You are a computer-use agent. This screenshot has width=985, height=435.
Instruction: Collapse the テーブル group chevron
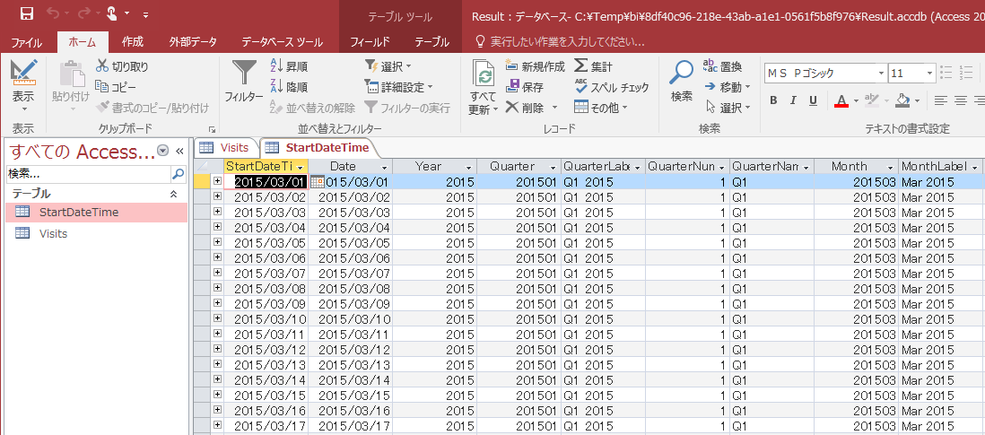coord(174,194)
